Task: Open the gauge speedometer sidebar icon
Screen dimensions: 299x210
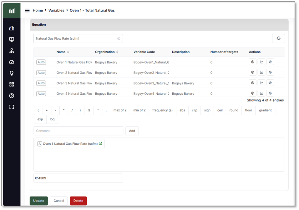Action: tap(12, 62)
